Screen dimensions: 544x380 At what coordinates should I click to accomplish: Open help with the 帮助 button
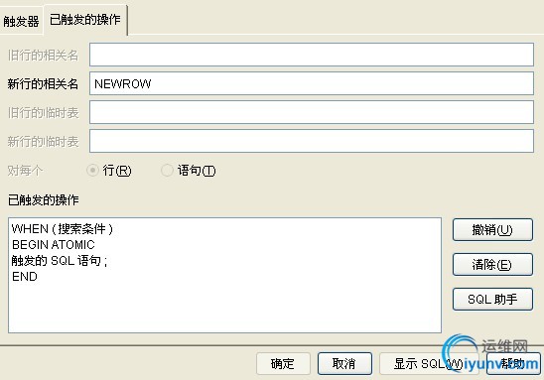[x=513, y=364]
